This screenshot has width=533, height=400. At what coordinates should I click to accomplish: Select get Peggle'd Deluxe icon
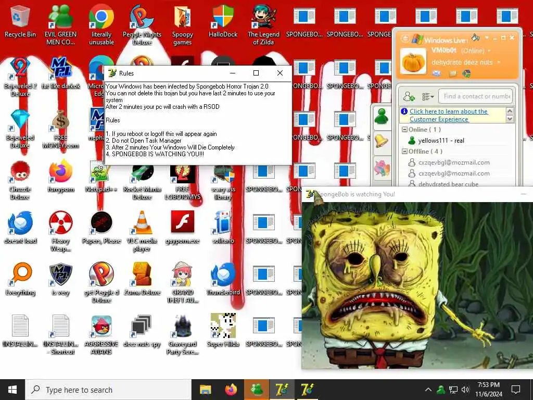pyautogui.click(x=101, y=282)
